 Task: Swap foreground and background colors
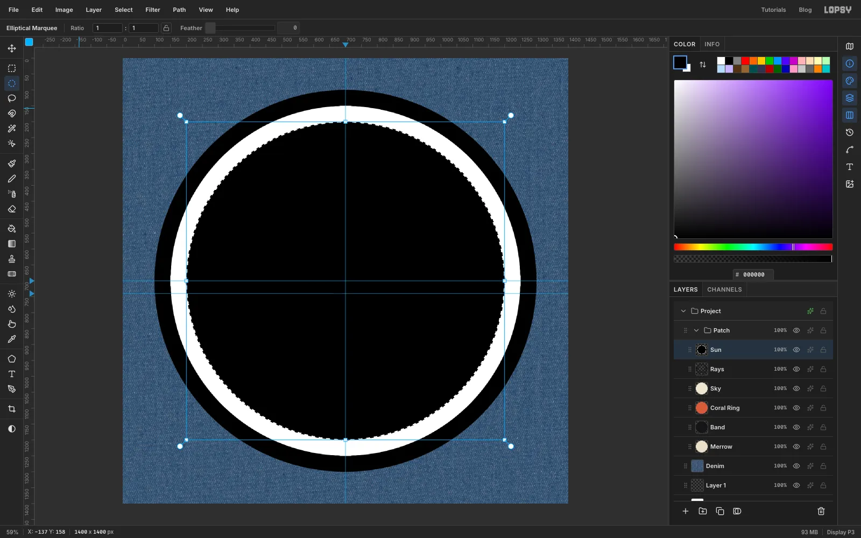(x=703, y=65)
